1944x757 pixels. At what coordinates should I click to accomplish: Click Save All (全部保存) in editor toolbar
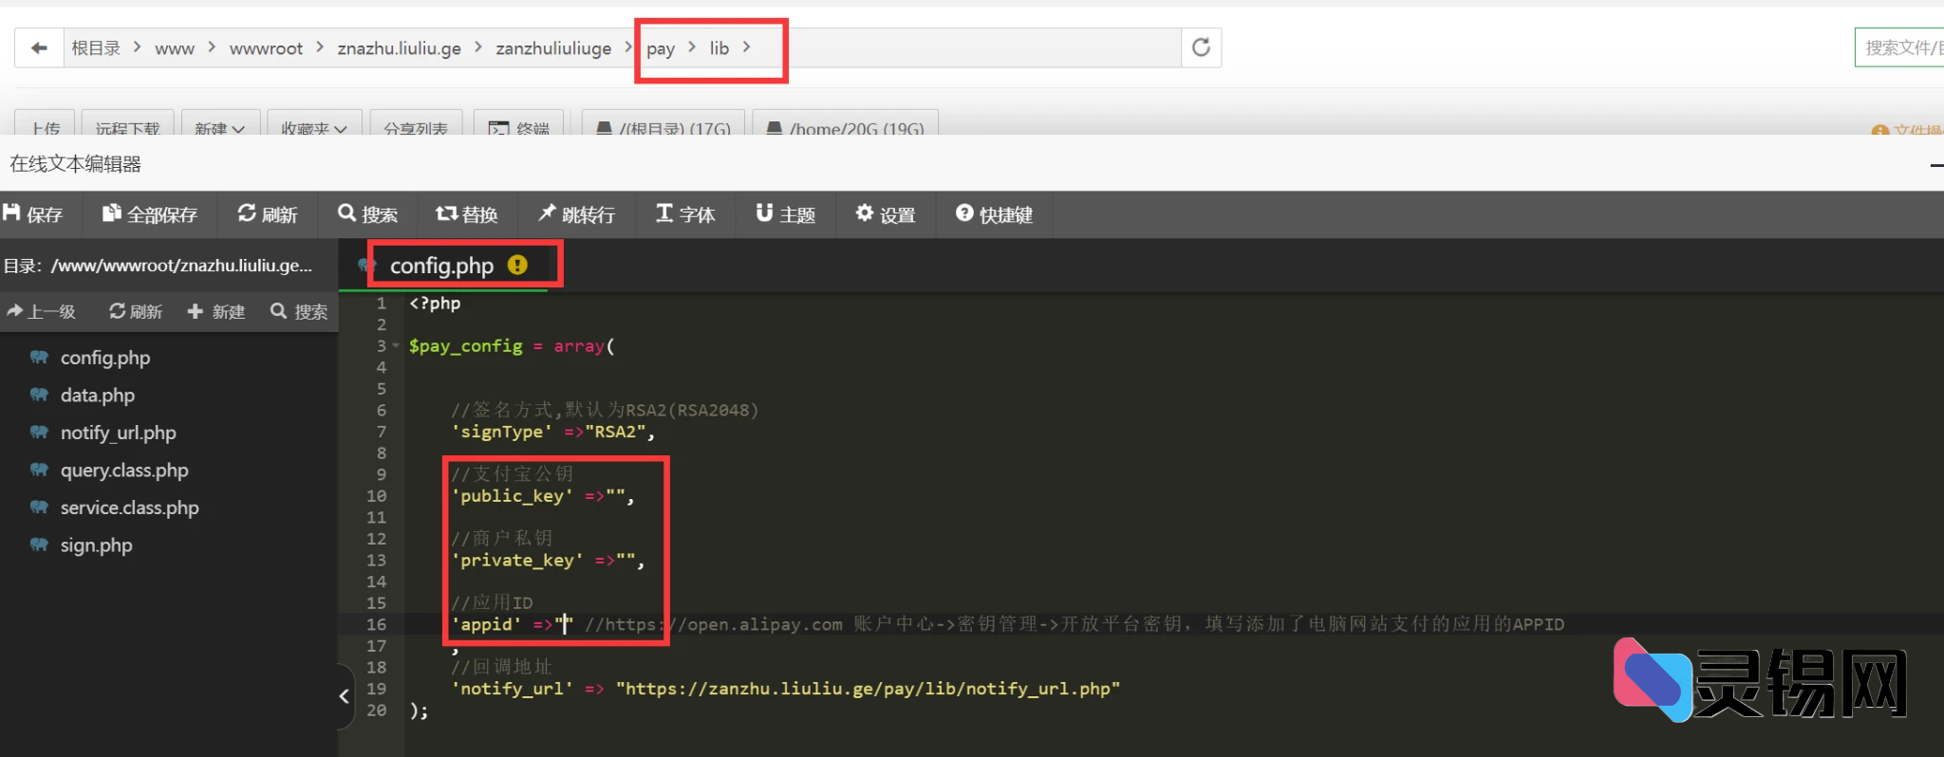tap(150, 214)
